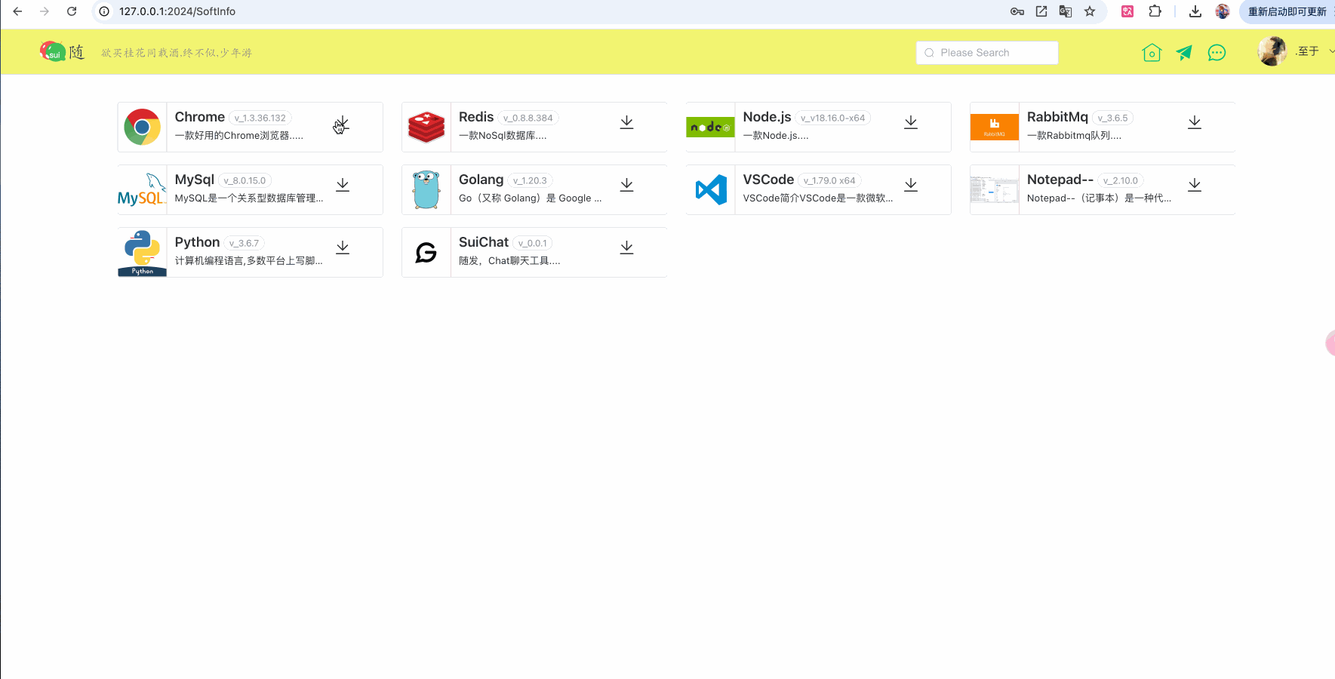Open the Node.js logo thumbnail
Screen dimensions: 1335x679
coord(710,127)
